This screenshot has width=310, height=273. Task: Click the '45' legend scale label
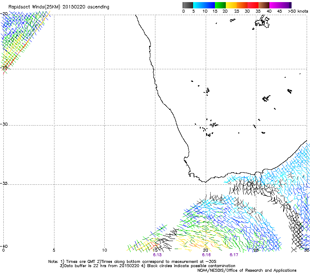279,11
